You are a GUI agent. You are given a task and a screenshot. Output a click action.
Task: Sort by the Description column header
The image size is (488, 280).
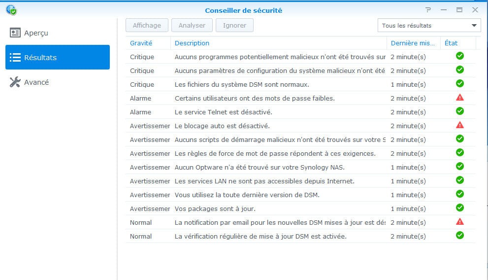click(279, 43)
